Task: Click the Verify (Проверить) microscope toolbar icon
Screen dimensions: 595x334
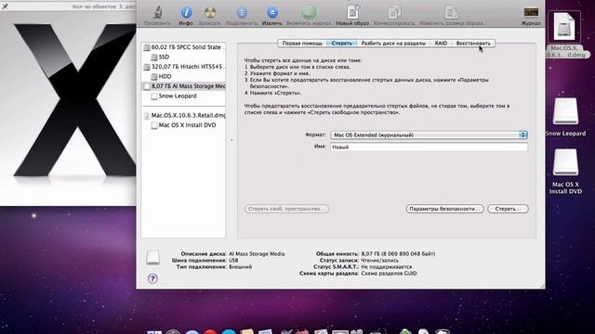Action: (x=157, y=13)
